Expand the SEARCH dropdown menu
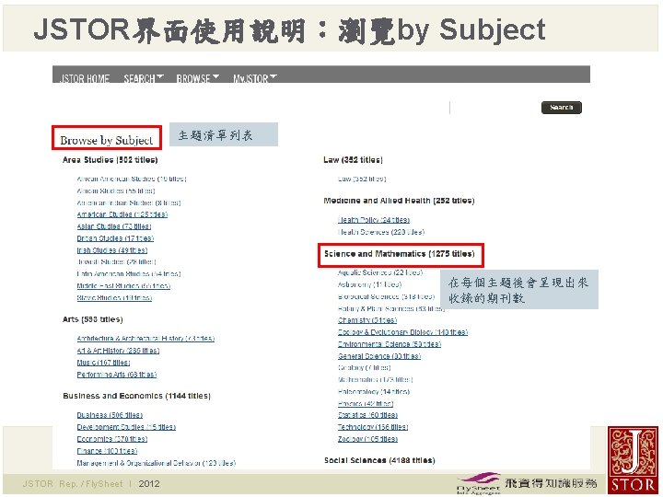663x497 pixels. tap(144, 78)
